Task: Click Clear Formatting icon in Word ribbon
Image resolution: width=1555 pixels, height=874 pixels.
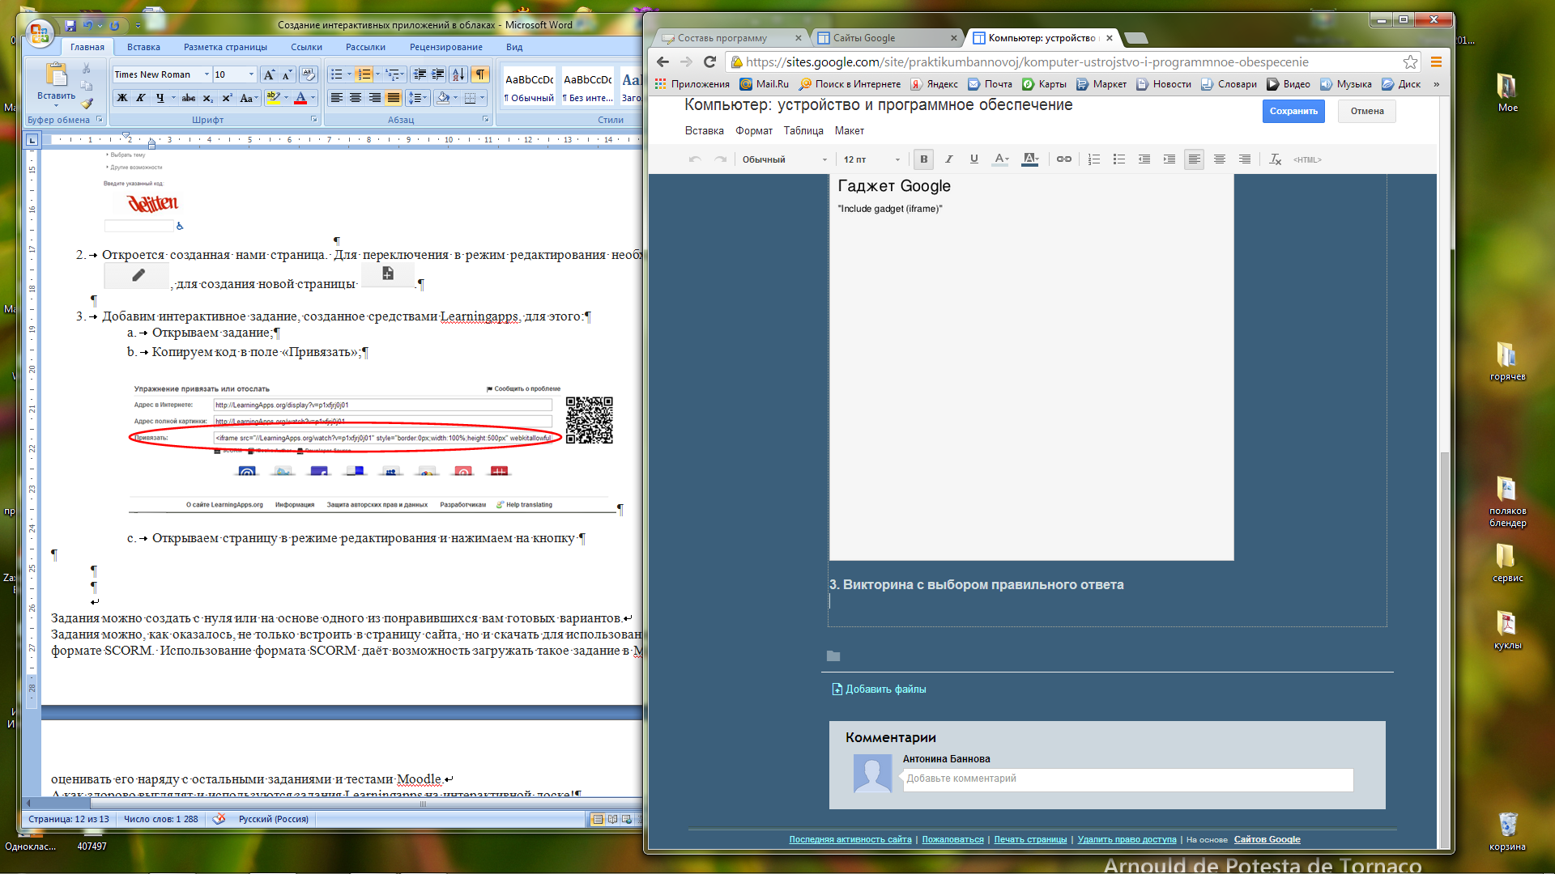Action: [x=308, y=74]
